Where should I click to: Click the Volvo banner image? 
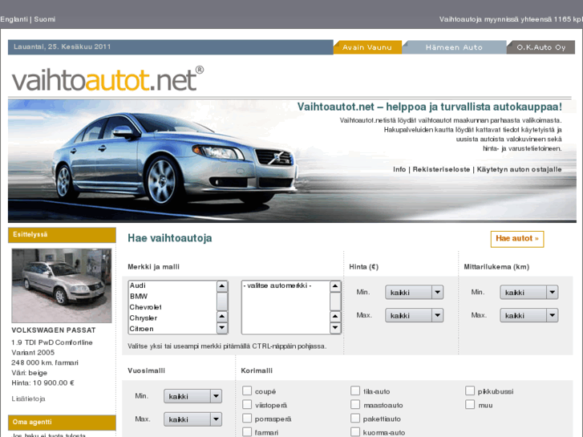pyautogui.click(x=292, y=160)
